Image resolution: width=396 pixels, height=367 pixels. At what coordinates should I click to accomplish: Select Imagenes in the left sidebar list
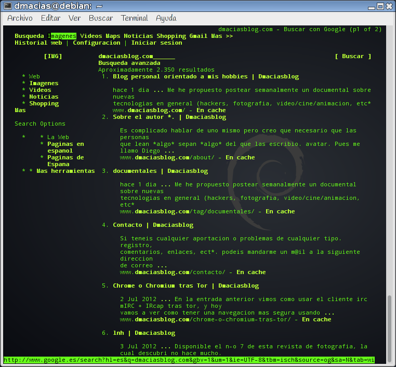click(x=44, y=83)
